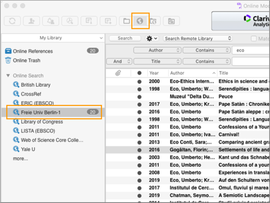Click the Import references toolbar icon
This screenshot has height=203, width=270.
[89, 21]
